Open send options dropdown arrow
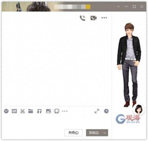Screen dimensions: 148x141 tap(104, 133)
